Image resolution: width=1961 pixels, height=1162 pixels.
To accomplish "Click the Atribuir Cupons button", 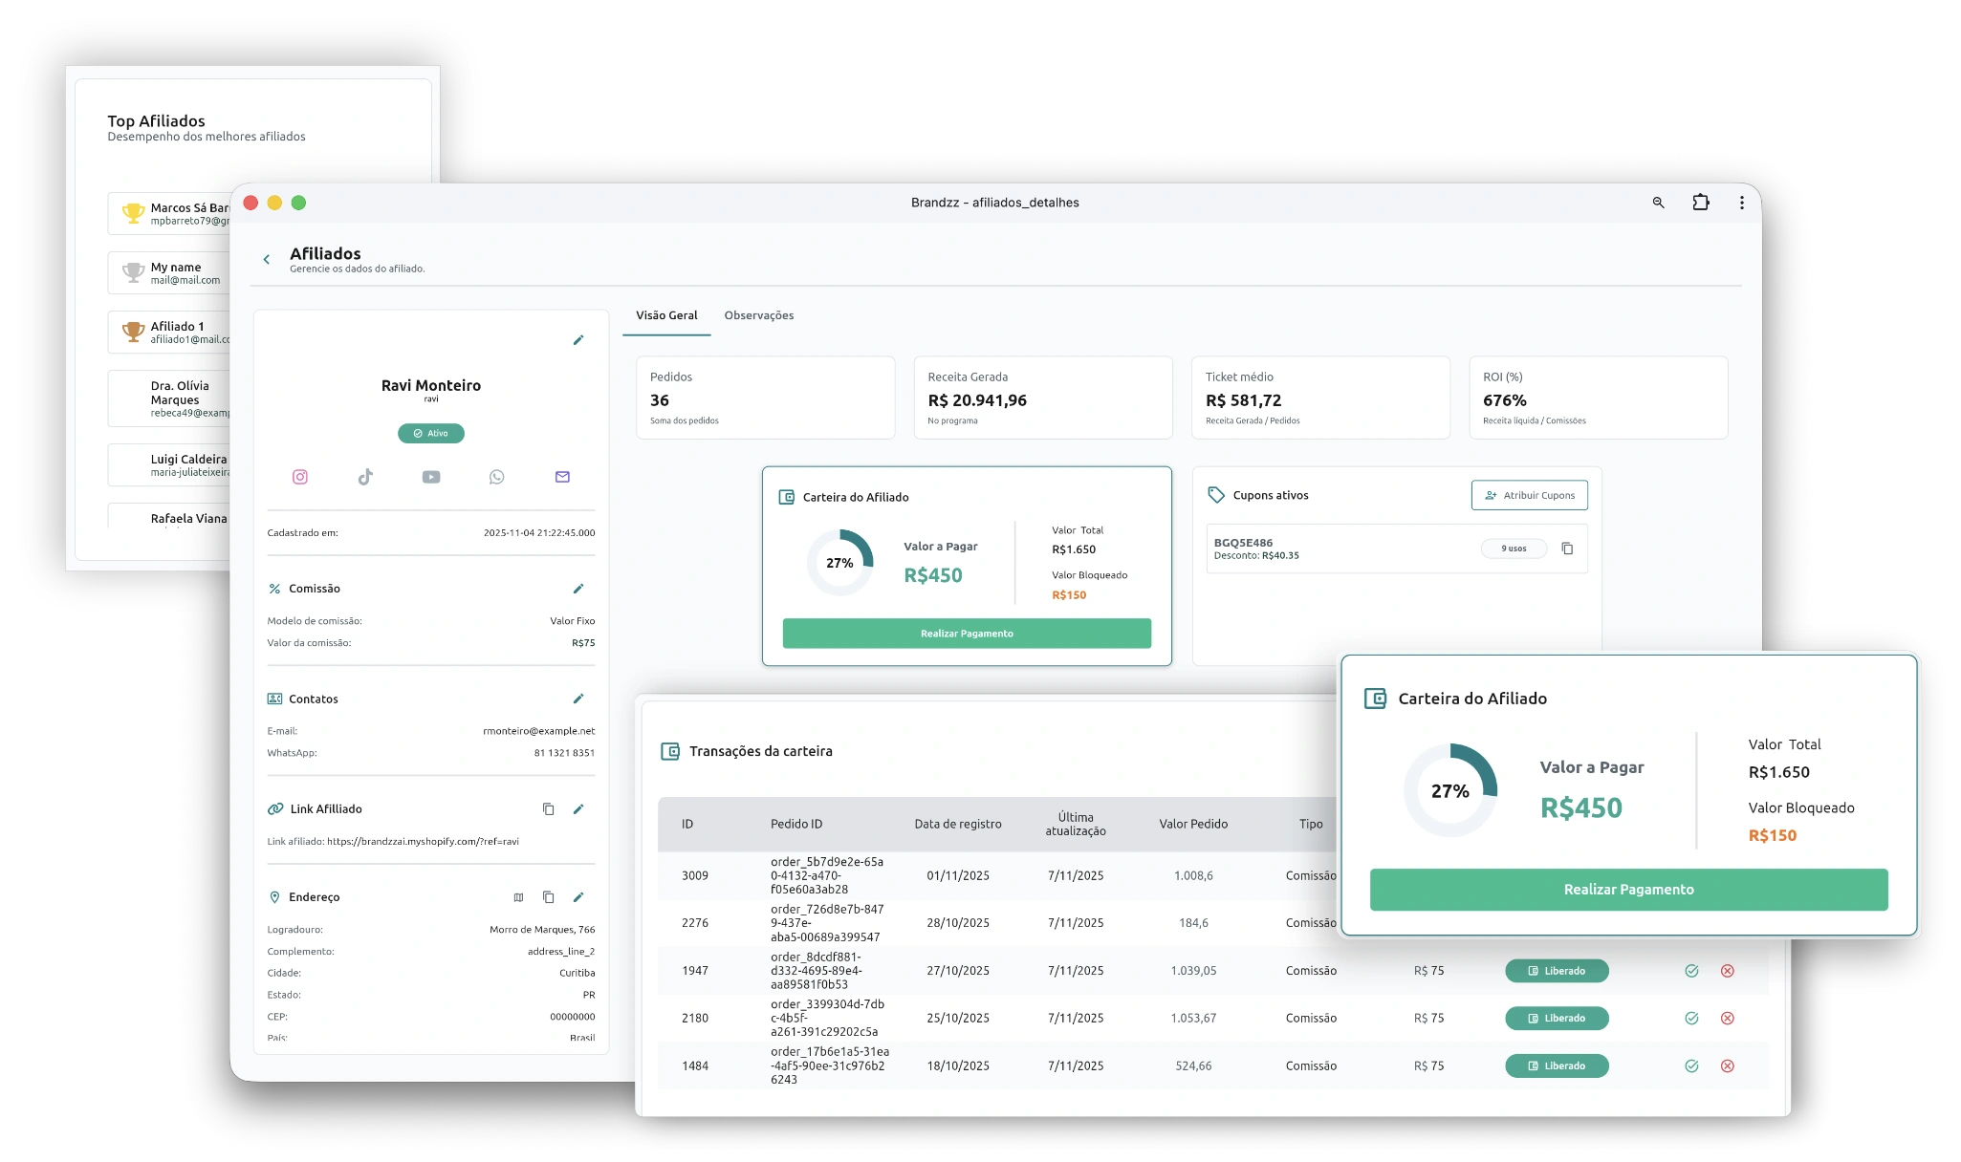I will [1529, 495].
